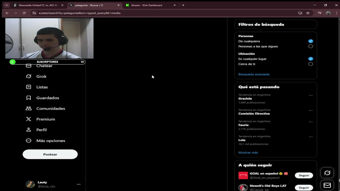Close the Newcastle United FC tab
Viewport: 340px width, 191px height.
pos(62,5)
